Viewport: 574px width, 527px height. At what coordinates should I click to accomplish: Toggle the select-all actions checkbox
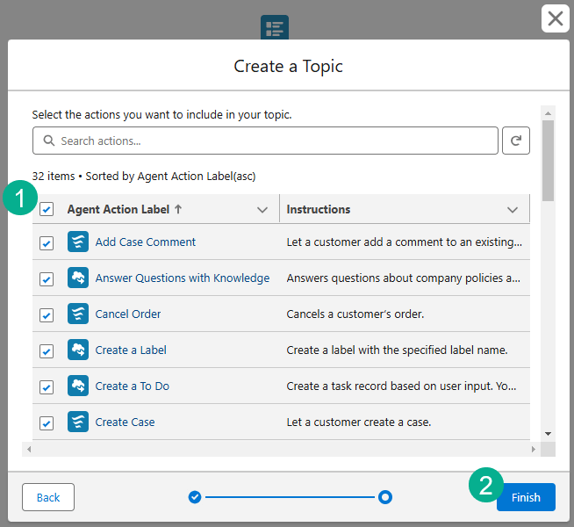[x=47, y=209]
